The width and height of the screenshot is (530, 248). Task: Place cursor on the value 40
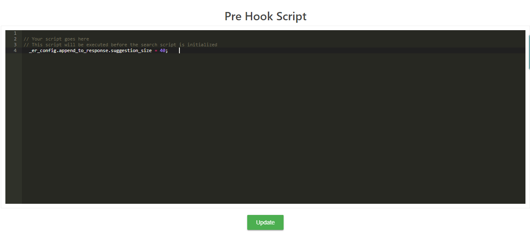[163, 50]
